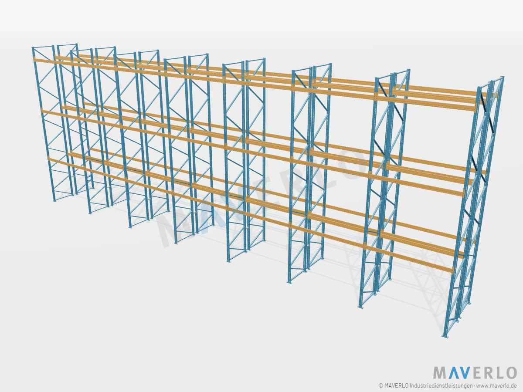Open the www.maverlo.de website link text
This screenshot has height=392, width=523.
[497, 385]
